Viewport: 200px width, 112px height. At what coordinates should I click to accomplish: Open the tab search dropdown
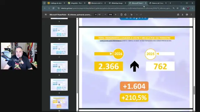(44, 3)
